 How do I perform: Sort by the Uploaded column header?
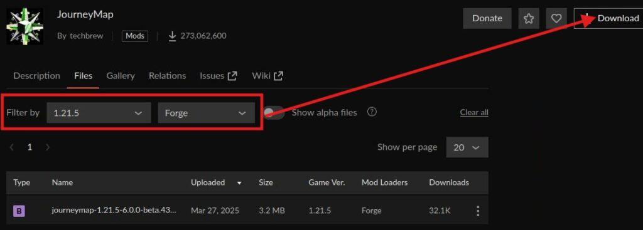tap(208, 182)
